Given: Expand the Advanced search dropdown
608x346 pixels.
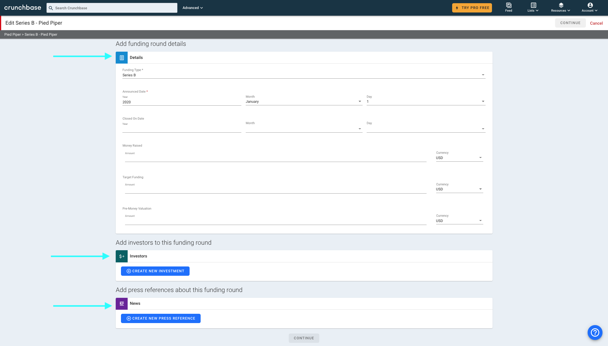Looking at the screenshot, I should (192, 8).
